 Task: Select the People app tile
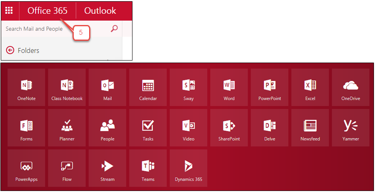(x=107, y=128)
